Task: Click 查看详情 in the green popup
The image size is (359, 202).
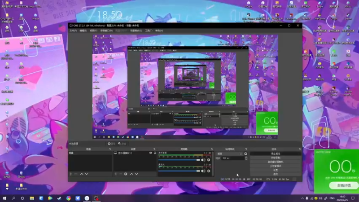Action: (x=344, y=185)
